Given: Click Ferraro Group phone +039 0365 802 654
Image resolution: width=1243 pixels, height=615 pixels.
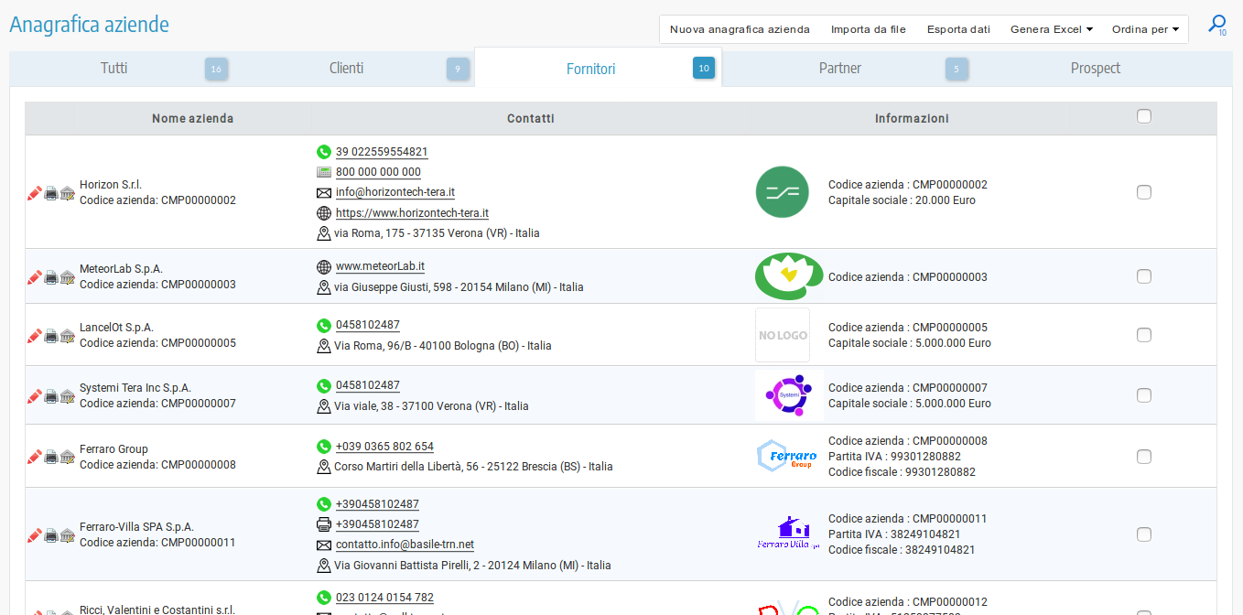Looking at the screenshot, I should (x=384, y=447).
